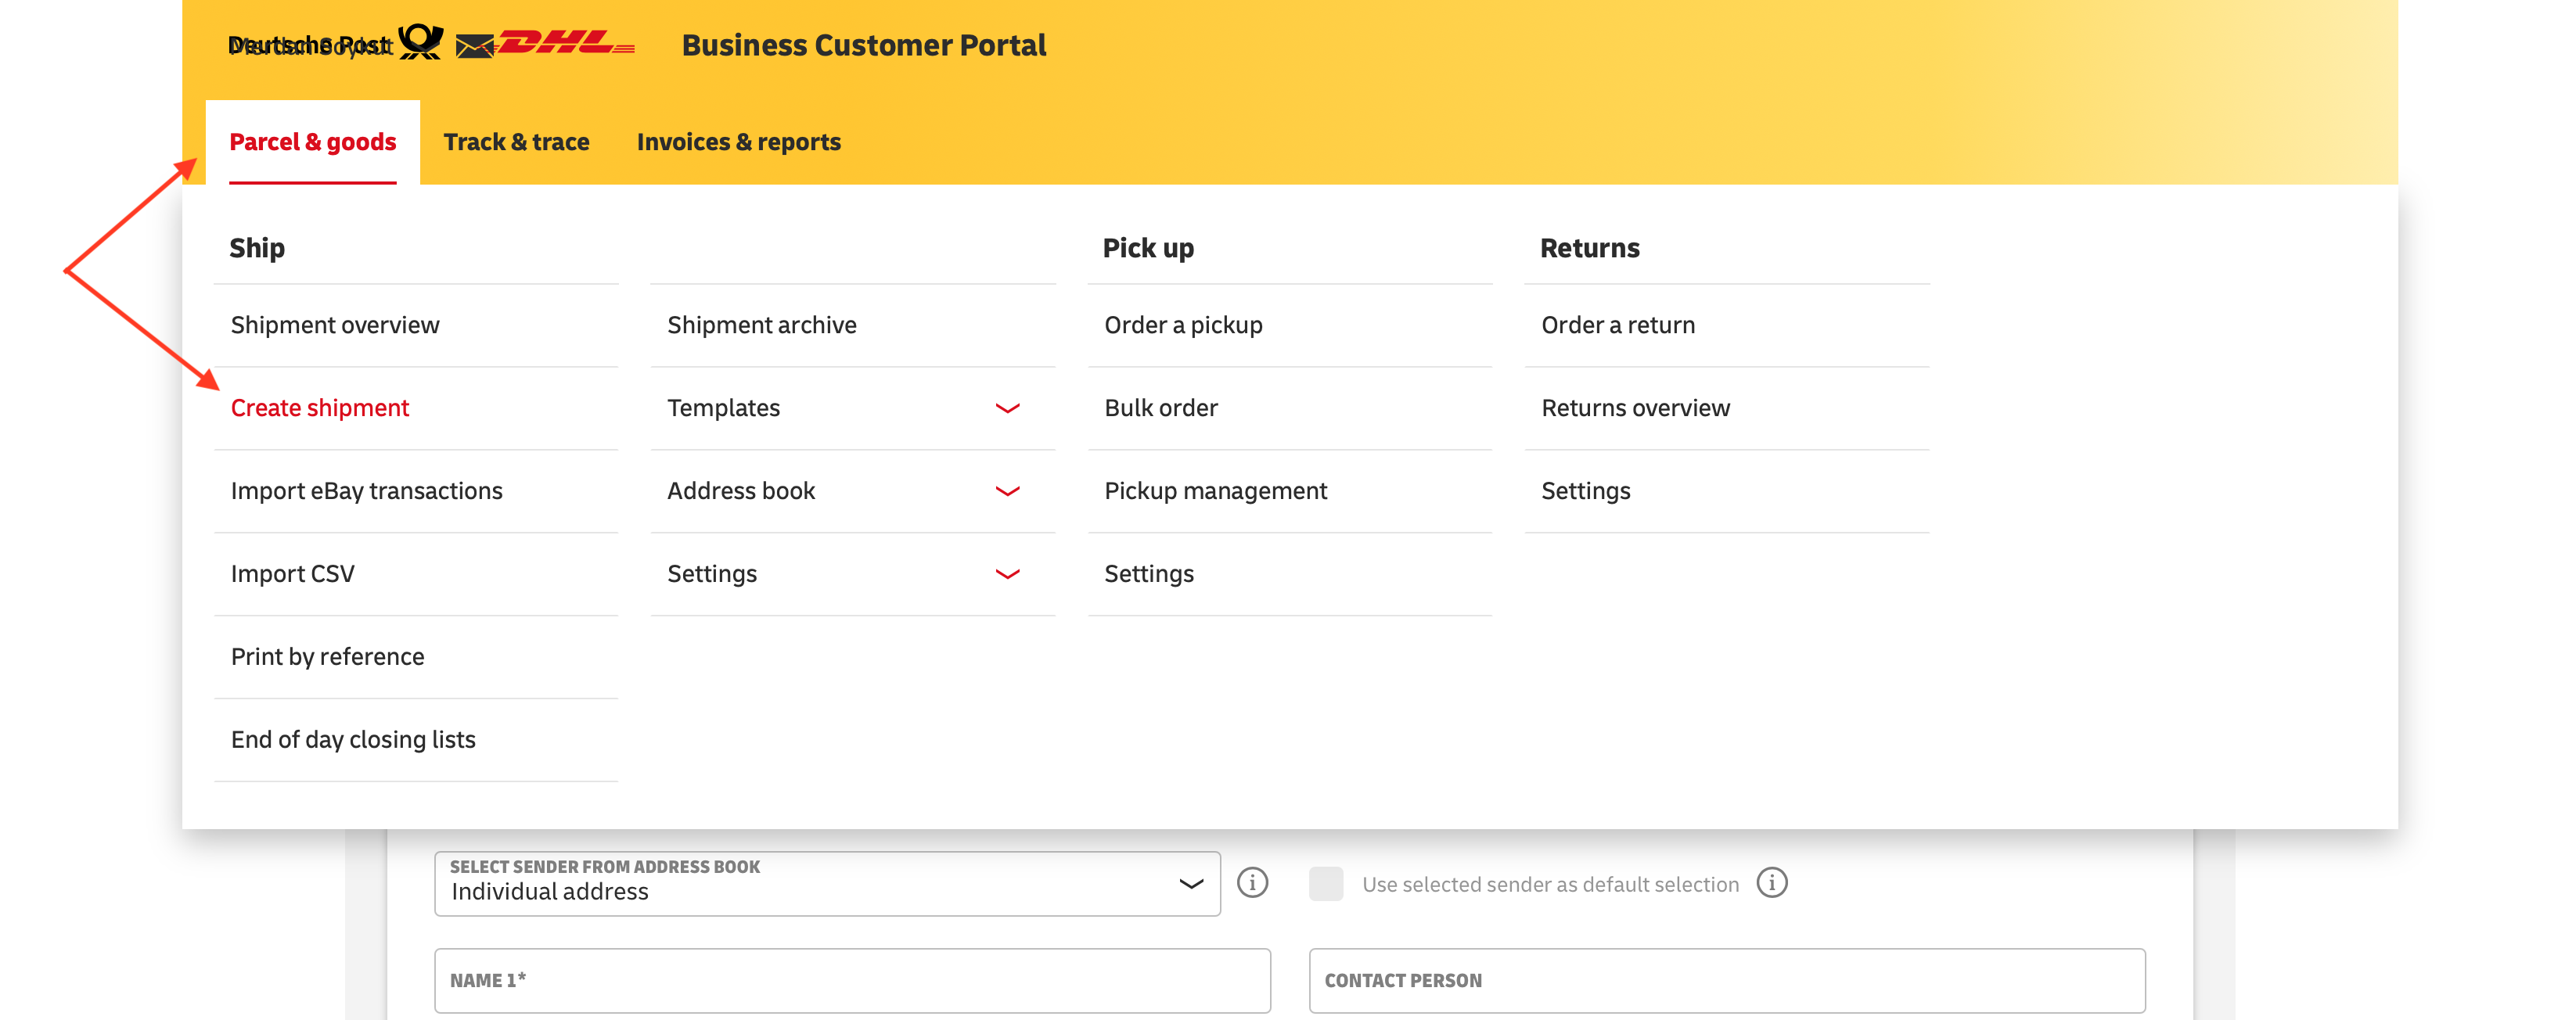
Task: Open the Shipment archive link
Action: pos(762,325)
